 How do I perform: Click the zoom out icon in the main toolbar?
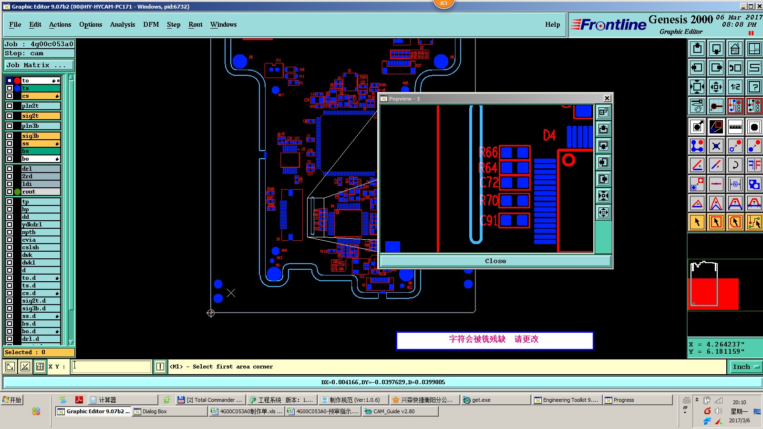tap(716, 87)
